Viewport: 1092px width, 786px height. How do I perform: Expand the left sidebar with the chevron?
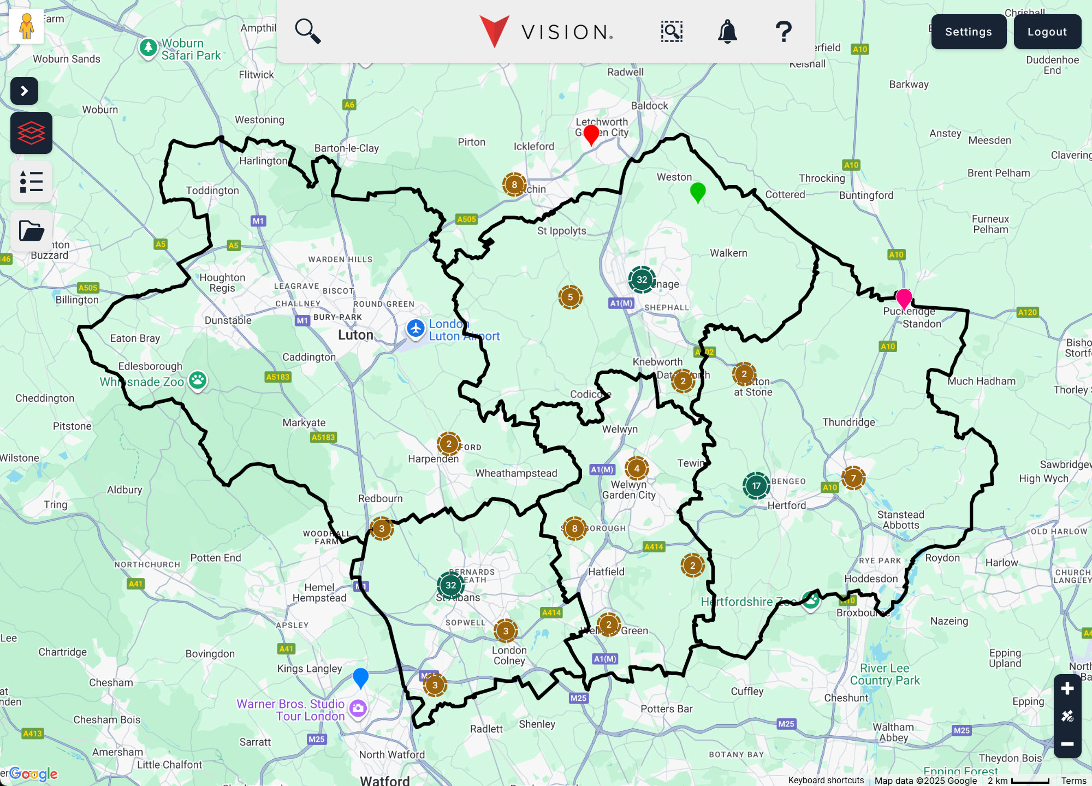[24, 91]
